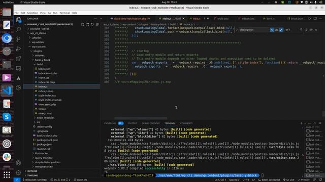325x182 pixels.
Task: Collapse the build folder
Action: [x=40, y=64]
